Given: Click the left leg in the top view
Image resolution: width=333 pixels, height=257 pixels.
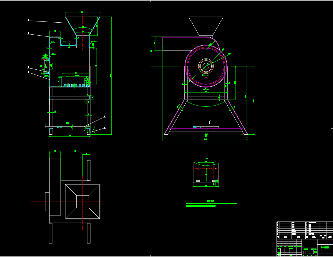Looking at the screenshot, I should point(51,233).
